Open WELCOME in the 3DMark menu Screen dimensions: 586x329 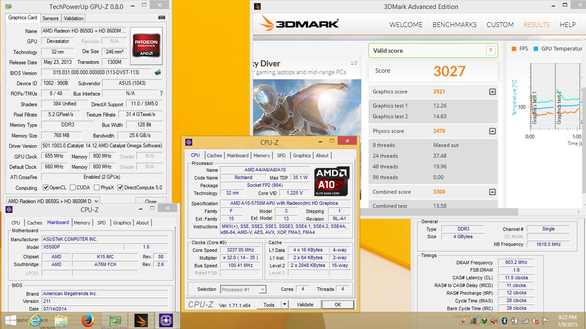click(x=406, y=24)
